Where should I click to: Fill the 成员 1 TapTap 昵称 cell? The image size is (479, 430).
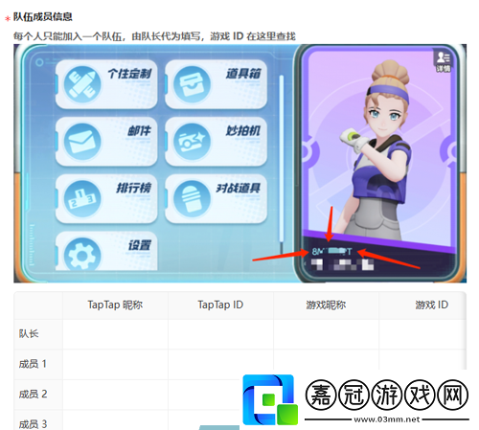pos(115,364)
